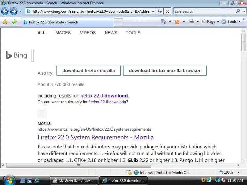This screenshot has width=247, height=185.
Task: Click the vertical scrollbar up arrow
Action: pyautogui.click(x=244, y=31)
